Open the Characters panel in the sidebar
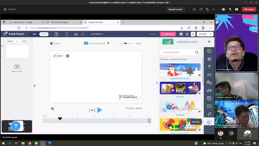Screen dimensions: 259x146 (x=209, y=75)
